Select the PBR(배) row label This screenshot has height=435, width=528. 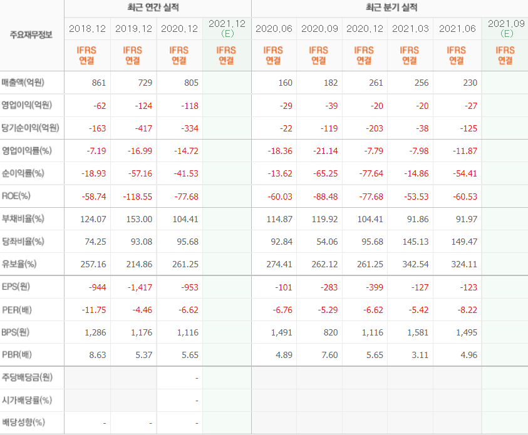[x=18, y=355]
